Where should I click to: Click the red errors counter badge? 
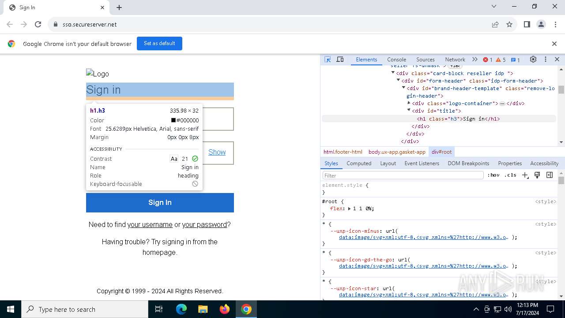coord(488,60)
